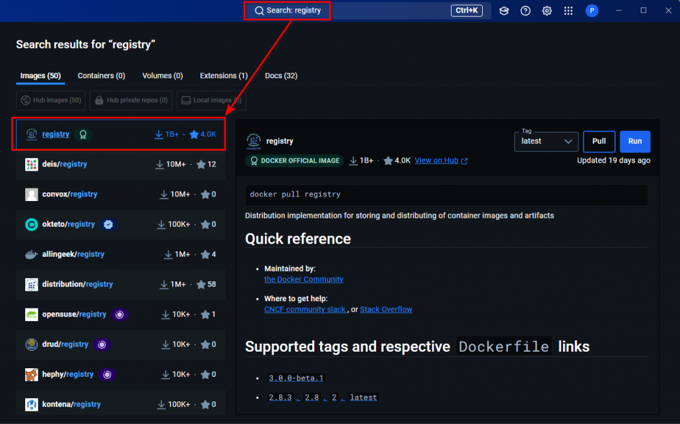Click the registry logo in the detail panel header
The image size is (680, 424).
(254, 141)
